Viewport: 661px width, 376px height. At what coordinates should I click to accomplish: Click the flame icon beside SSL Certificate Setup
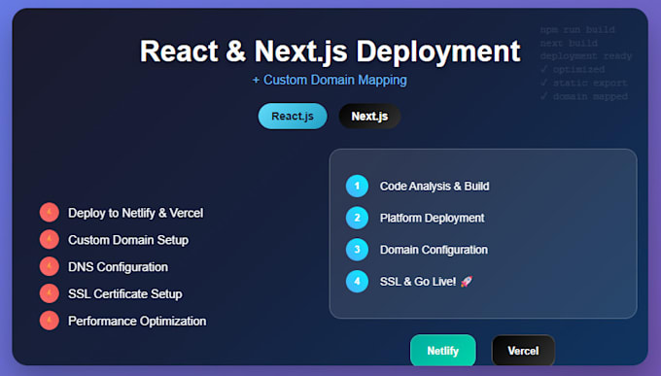(x=50, y=293)
